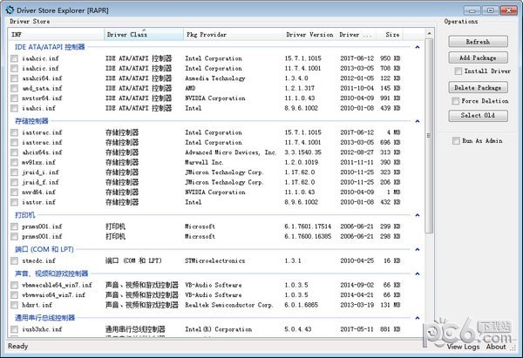Click the date 2014-09-02 cell
The width and height of the screenshot is (523, 358).
(357, 285)
